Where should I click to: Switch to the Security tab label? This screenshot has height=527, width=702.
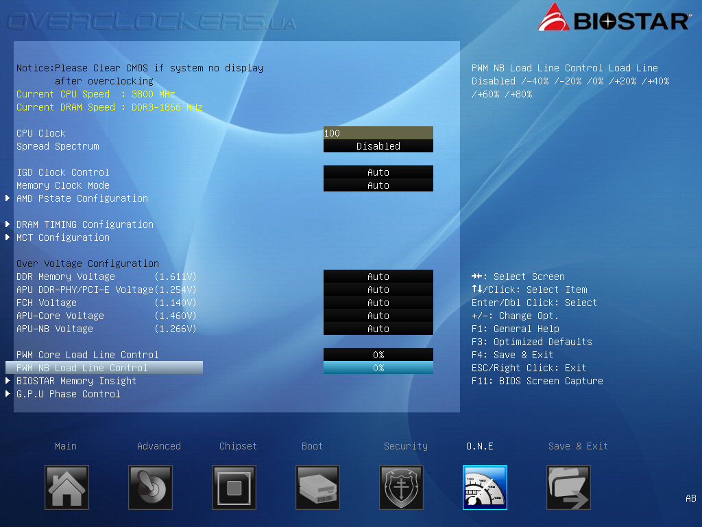[406, 446]
